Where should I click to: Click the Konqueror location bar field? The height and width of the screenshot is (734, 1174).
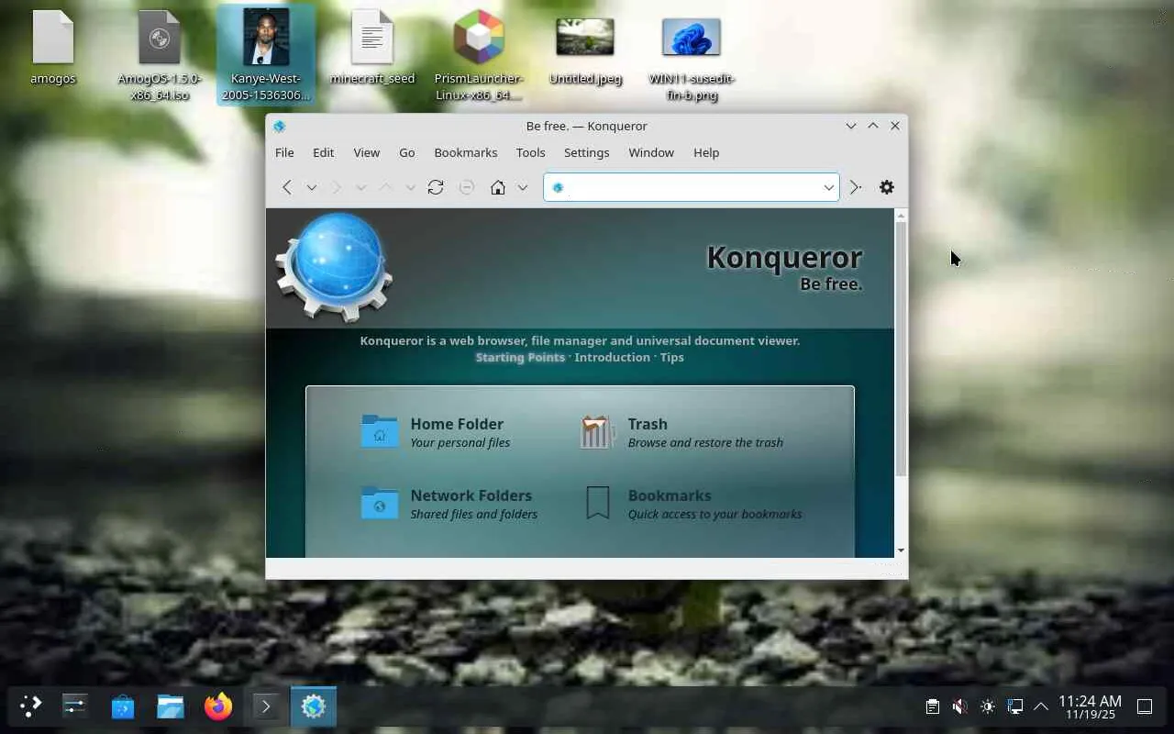(692, 187)
